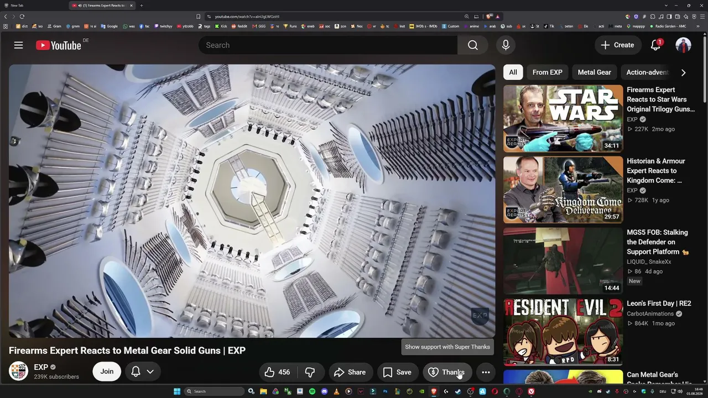708x398 pixels.
Task: Open the Reddit bookmark
Action: pyautogui.click(x=239, y=26)
